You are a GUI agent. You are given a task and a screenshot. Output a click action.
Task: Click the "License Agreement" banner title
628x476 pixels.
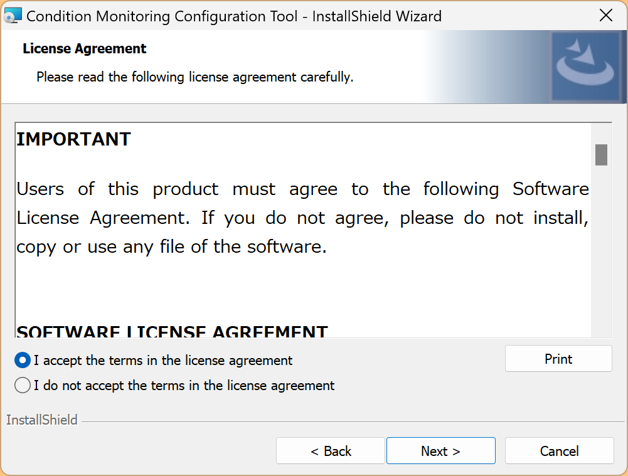[x=84, y=49]
